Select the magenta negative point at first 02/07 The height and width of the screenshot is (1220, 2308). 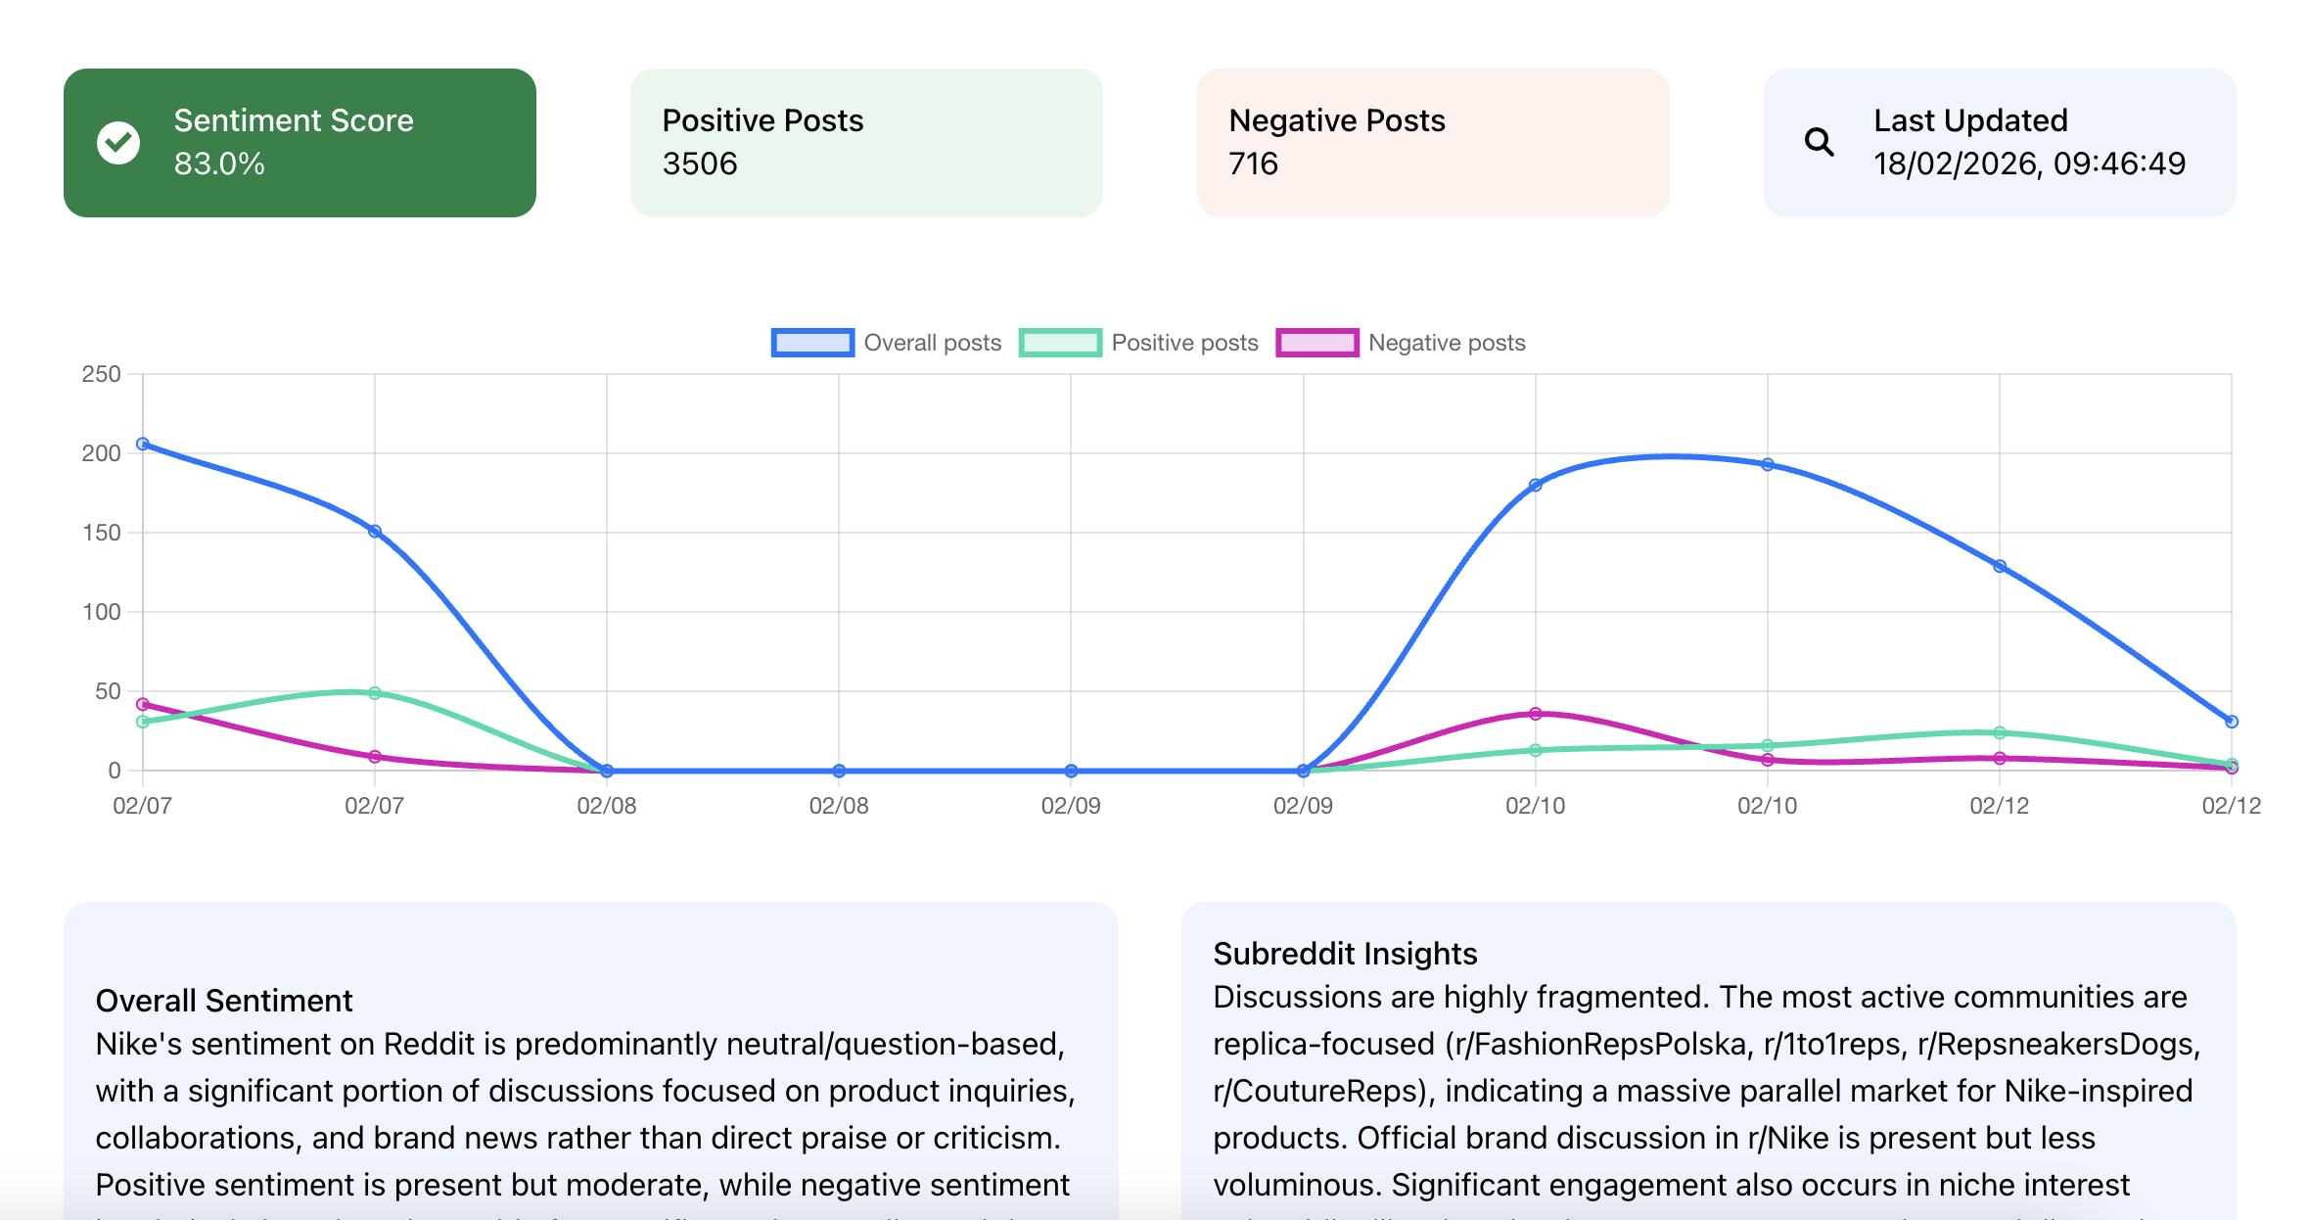pos(143,704)
